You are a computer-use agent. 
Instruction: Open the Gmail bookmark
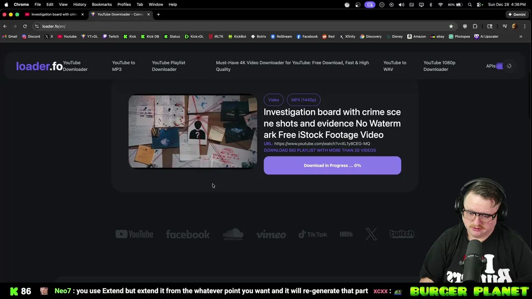pyautogui.click(x=10, y=37)
